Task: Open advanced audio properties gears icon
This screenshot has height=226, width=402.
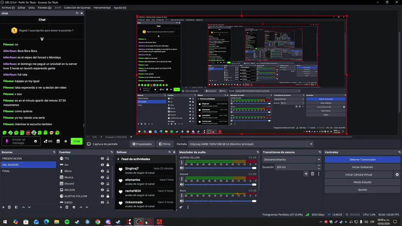Action: click(181, 207)
